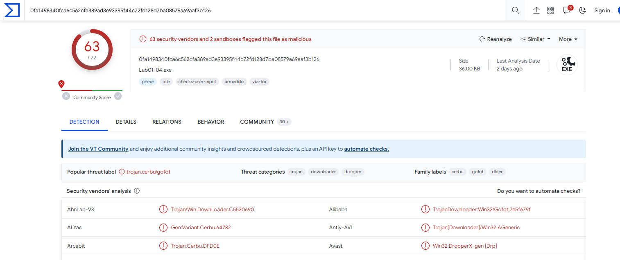The height and width of the screenshot is (260, 620).
Task: Click the AhnLab-V3 detection alert icon
Action: (x=163, y=210)
